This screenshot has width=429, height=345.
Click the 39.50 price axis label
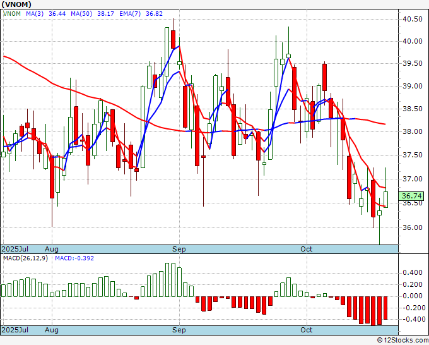413,64
